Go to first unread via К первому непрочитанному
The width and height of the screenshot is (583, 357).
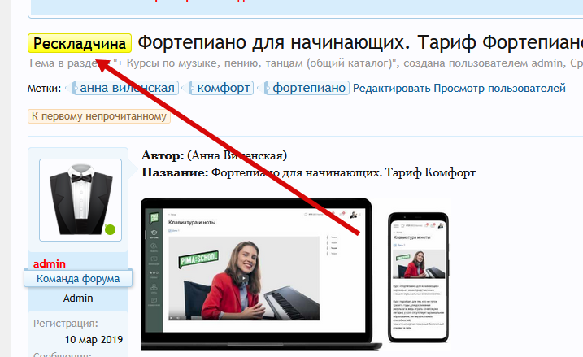99,116
